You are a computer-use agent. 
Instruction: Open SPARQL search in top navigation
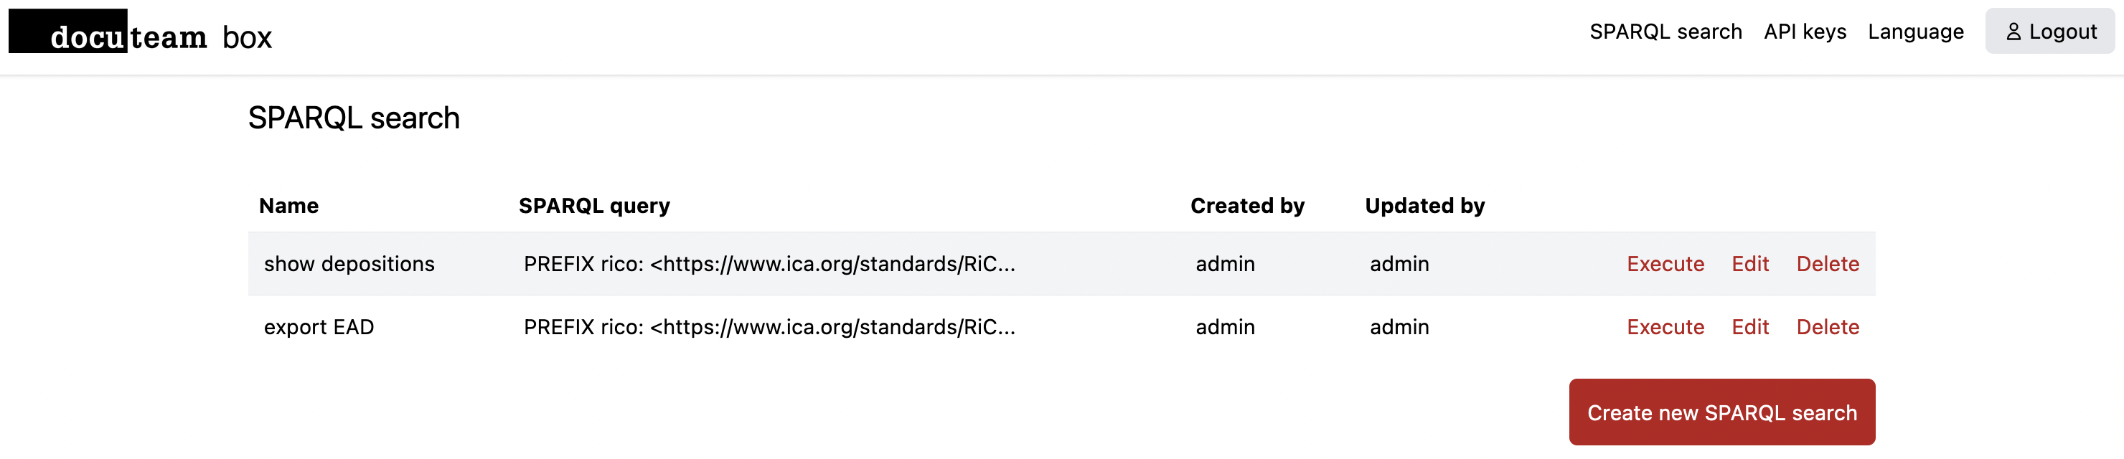(x=1665, y=32)
